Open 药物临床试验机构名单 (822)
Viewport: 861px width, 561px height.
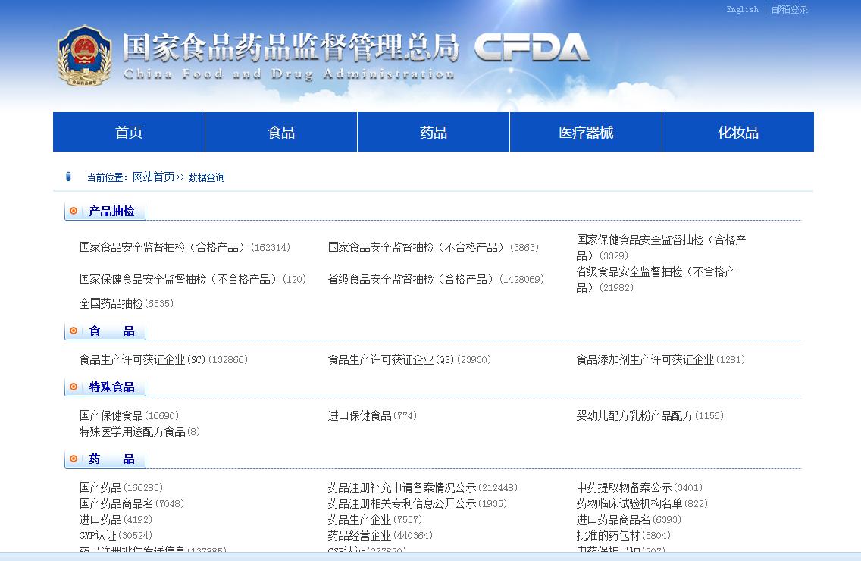(x=642, y=503)
